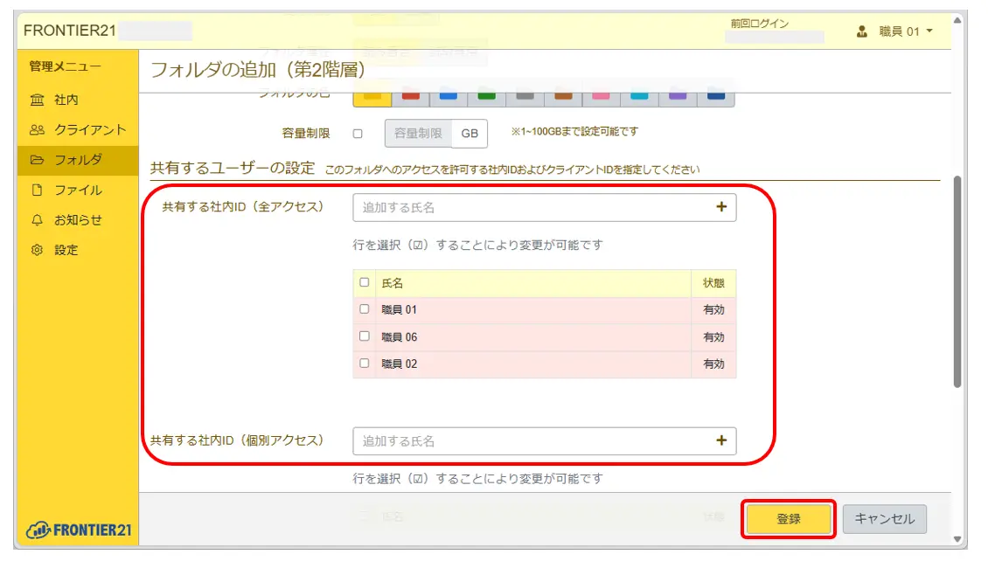988x568 pixels.
Task: Choose the red folder color swatch
Action: [410, 96]
